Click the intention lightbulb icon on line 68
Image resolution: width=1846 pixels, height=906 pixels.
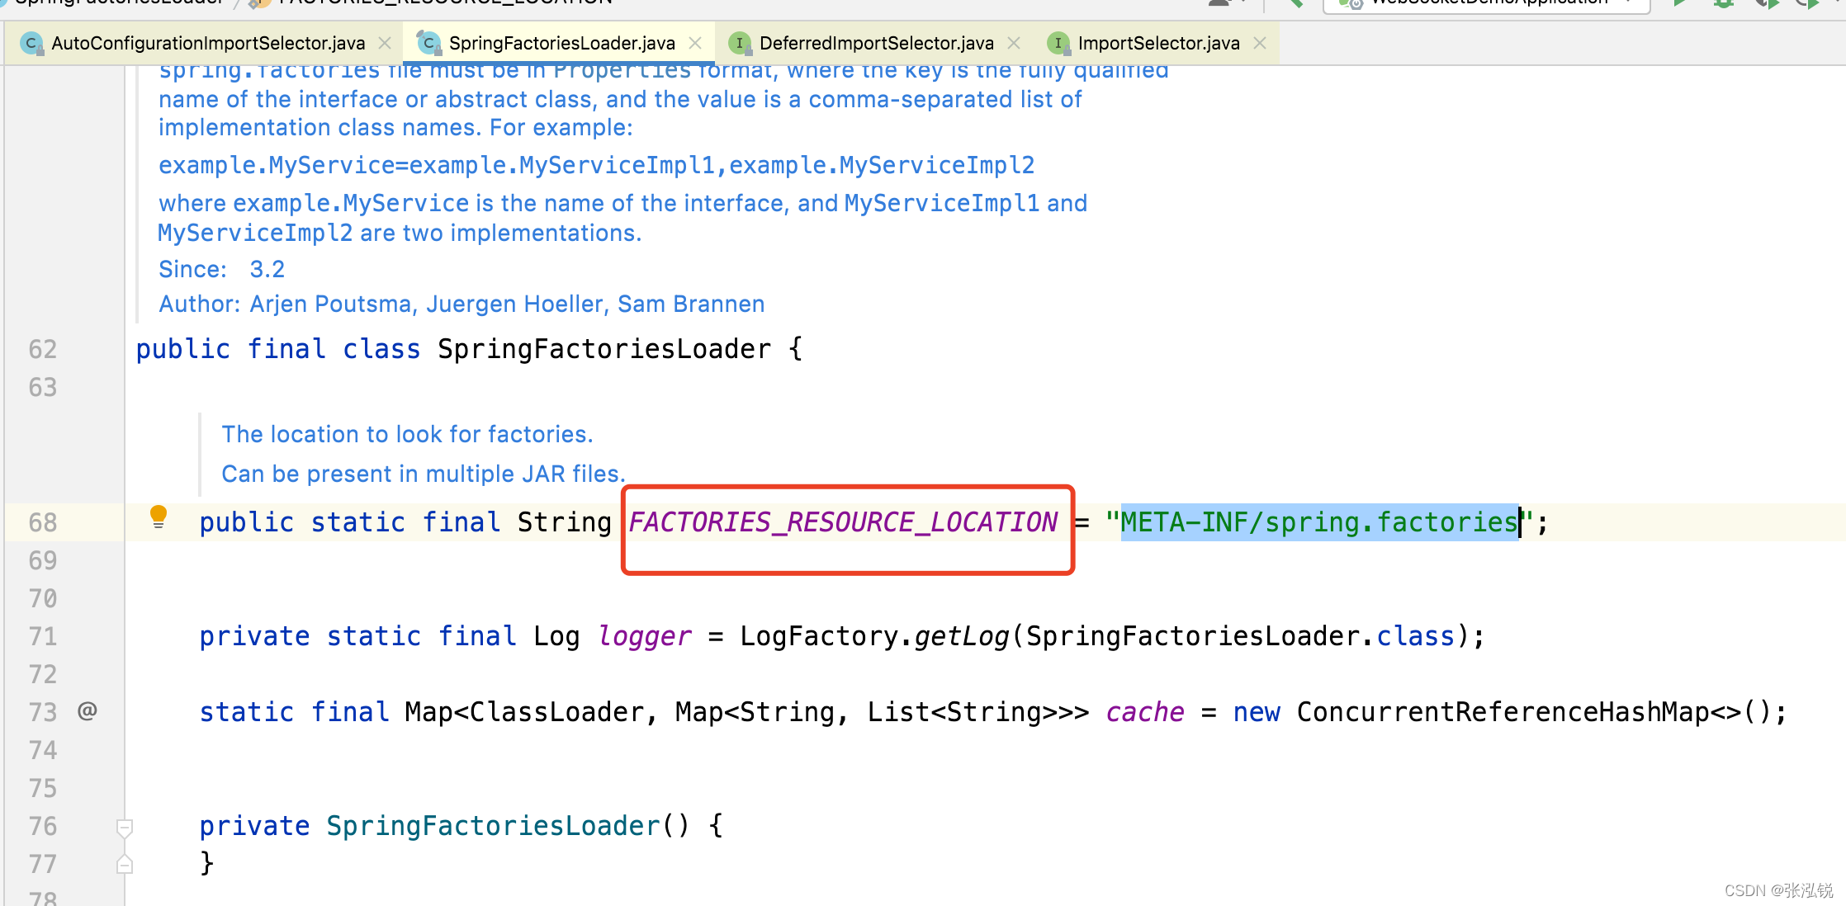coord(159,517)
